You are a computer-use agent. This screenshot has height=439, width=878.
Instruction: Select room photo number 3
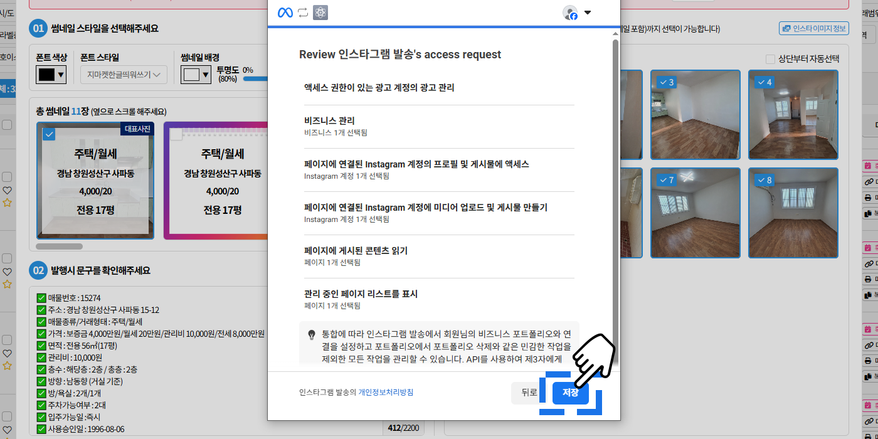coord(696,115)
